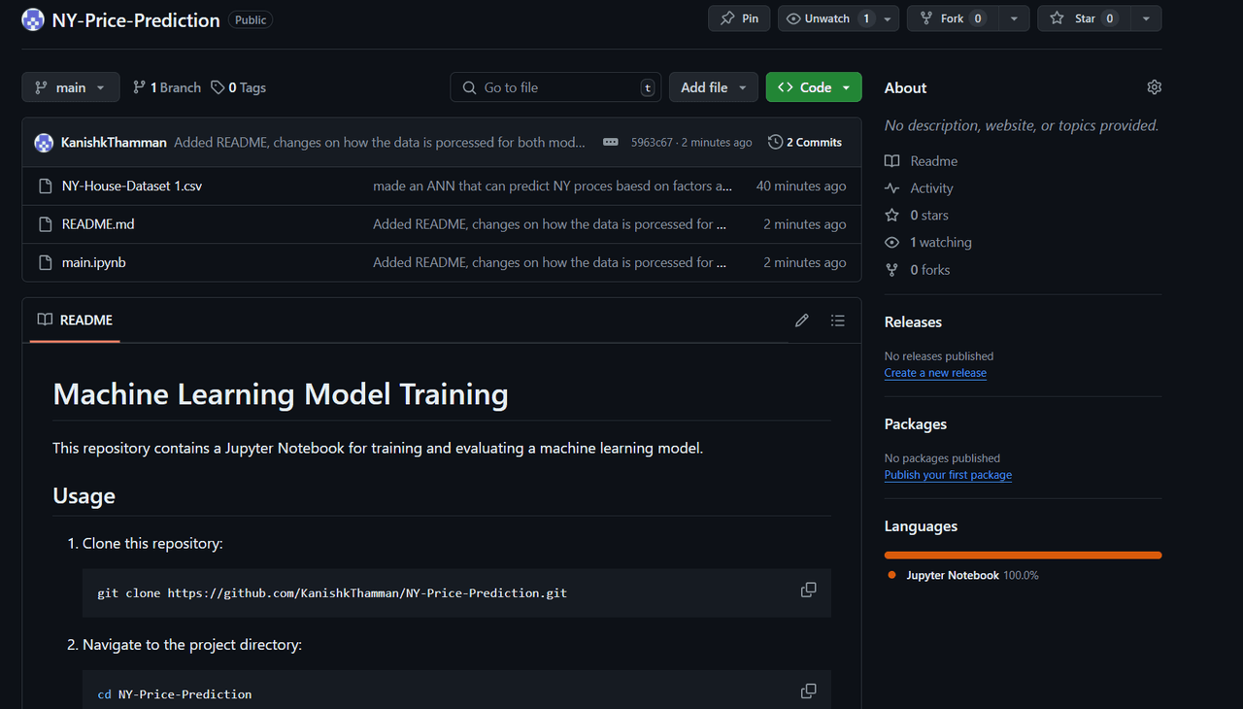
Task: Click the file icon of NY-House-Dataset 1.csv
Action: click(x=45, y=186)
